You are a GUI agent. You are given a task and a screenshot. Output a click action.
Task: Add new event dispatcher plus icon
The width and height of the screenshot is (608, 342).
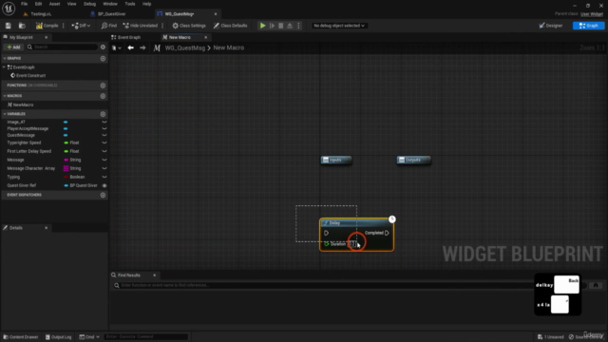pyautogui.click(x=103, y=195)
